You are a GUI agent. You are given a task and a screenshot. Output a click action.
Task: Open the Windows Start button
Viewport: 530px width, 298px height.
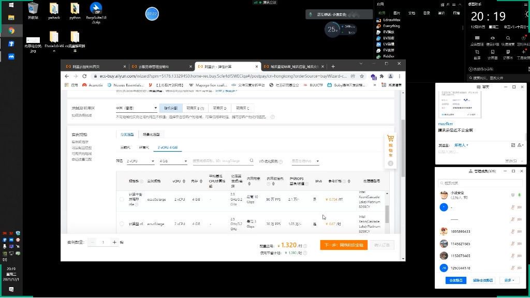[x=11, y=5]
